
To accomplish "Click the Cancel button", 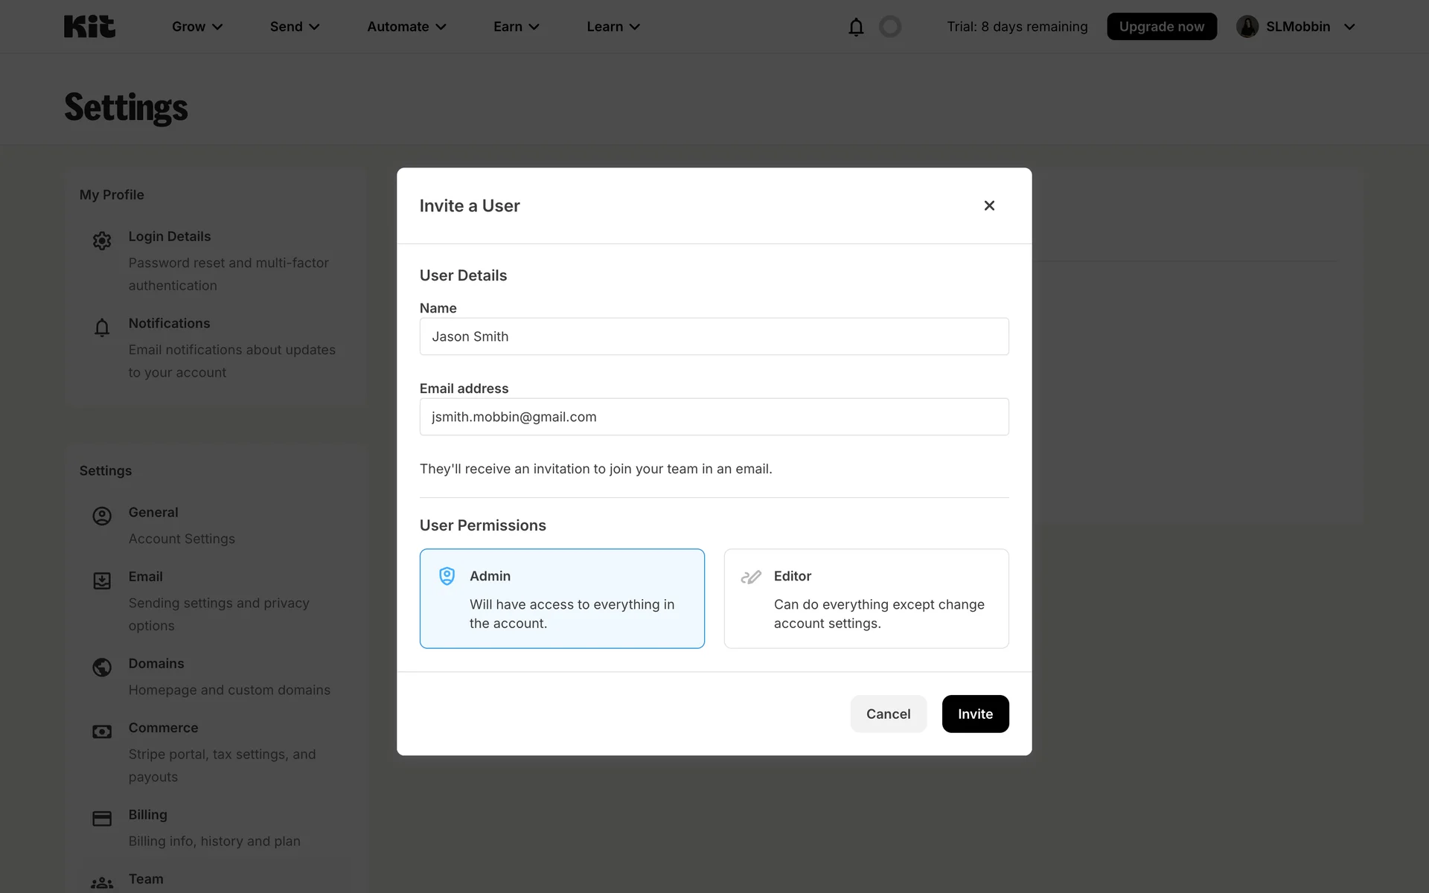I will click(888, 714).
